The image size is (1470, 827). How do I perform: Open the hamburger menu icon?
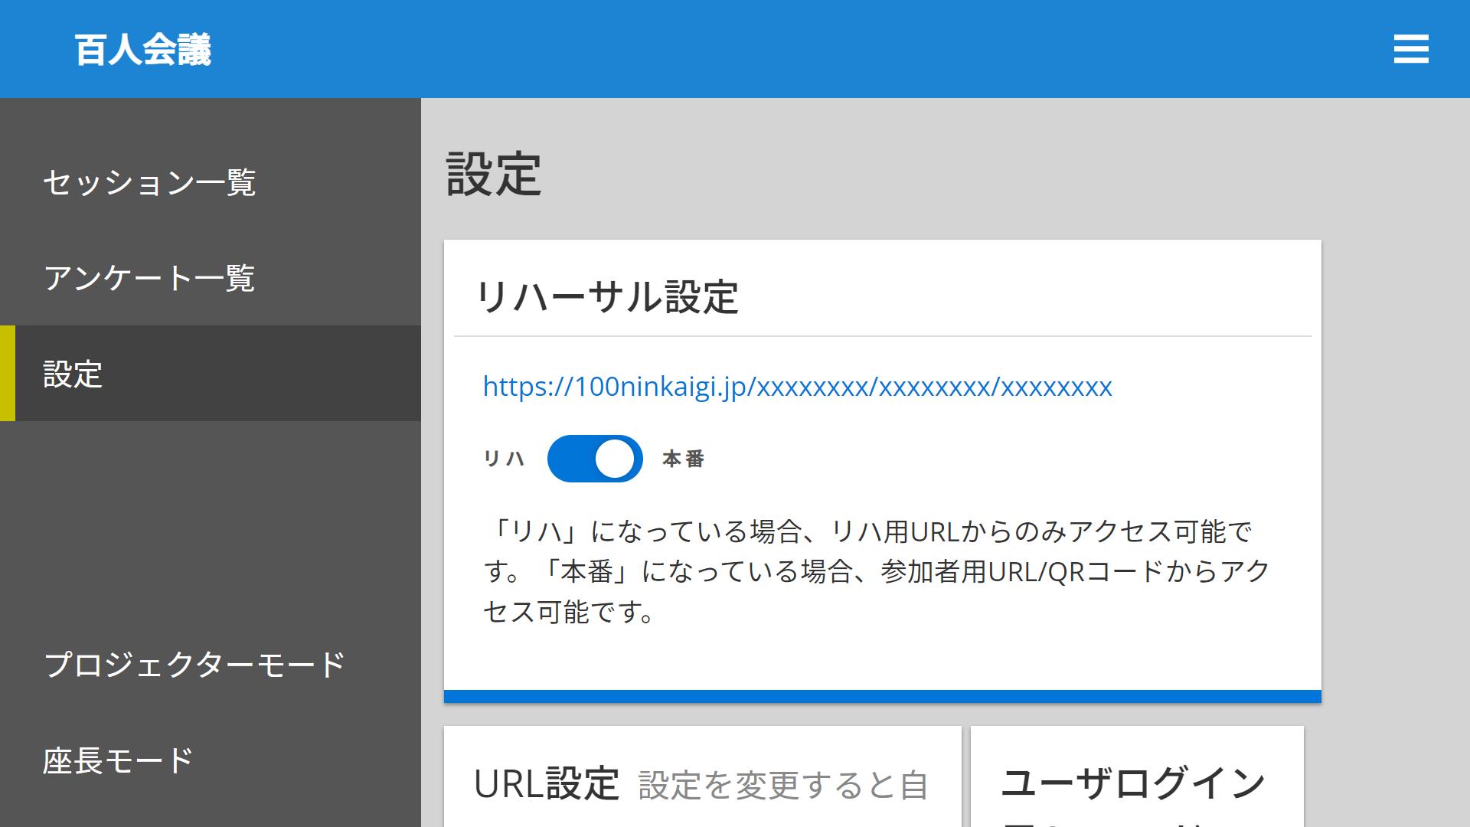tap(1410, 49)
